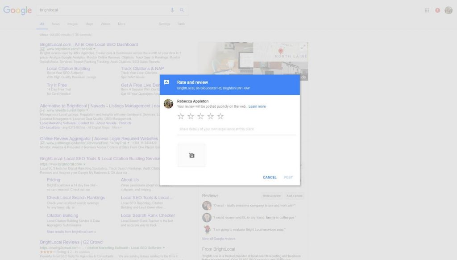This screenshot has width=457, height=260.
Task: Switch to the Images tab
Action: click(x=72, y=24)
